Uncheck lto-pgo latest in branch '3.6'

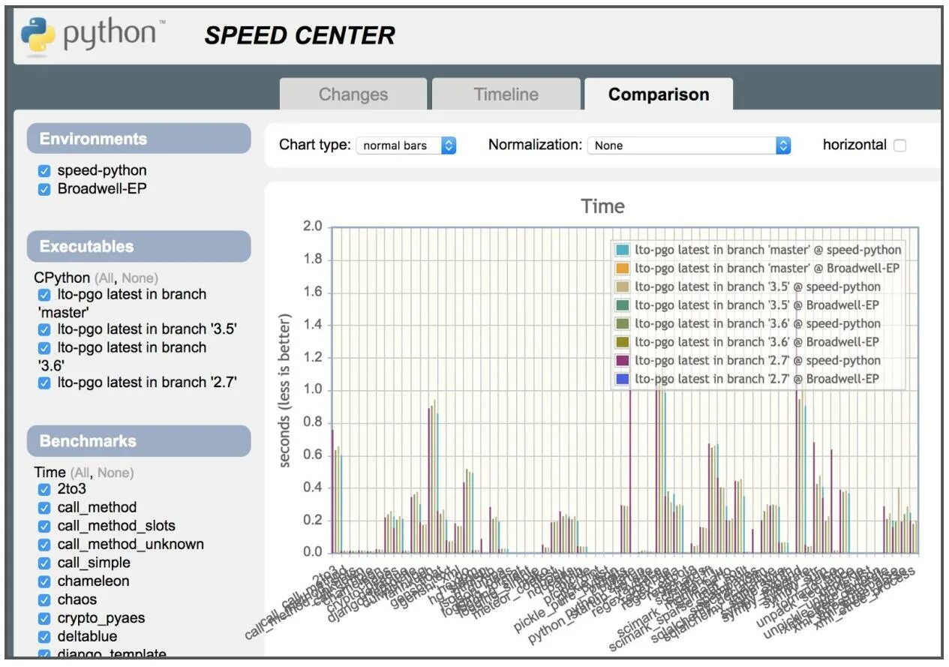pyautogui.click(x=44, y=348)
